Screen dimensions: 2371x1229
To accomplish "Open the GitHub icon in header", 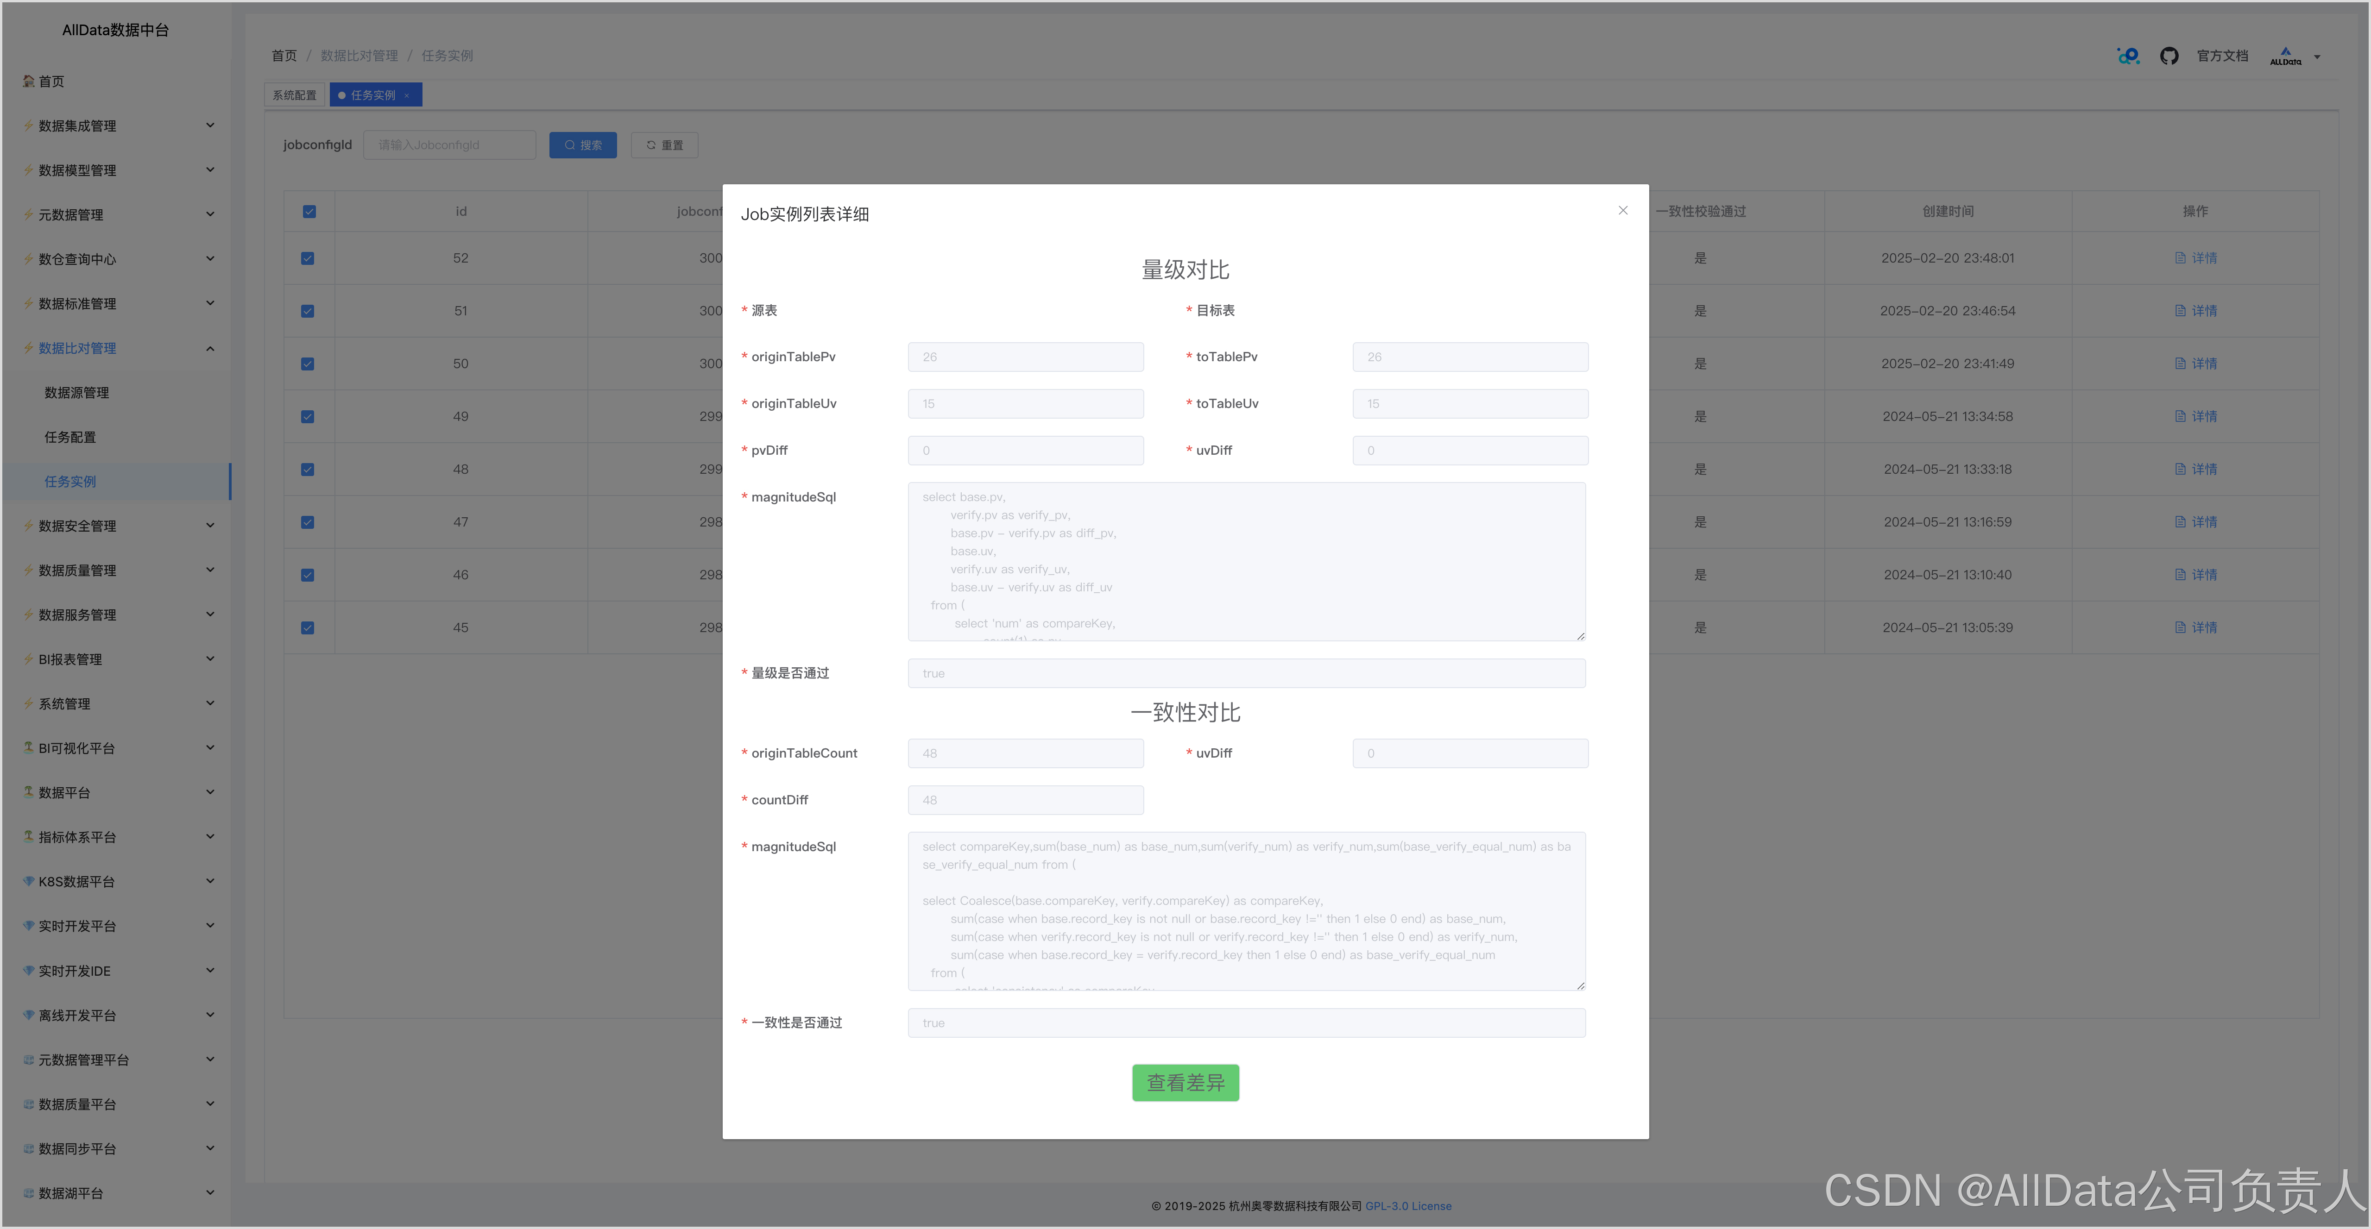I will click(x=2169, y=56).
